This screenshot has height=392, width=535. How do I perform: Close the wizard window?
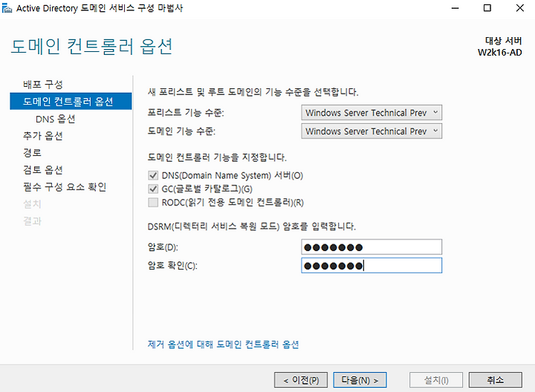click(x=519, y=8)
